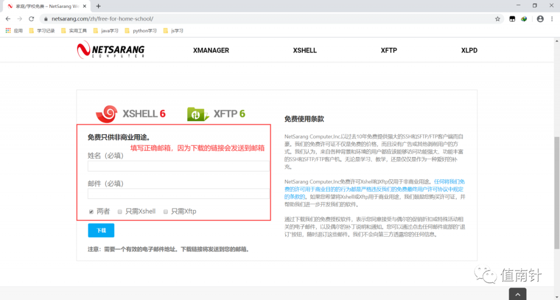The width and height of the screenshot is (560, 300).
Task: Focus the 姓名 (必填) name field
Action: point(178,166)
